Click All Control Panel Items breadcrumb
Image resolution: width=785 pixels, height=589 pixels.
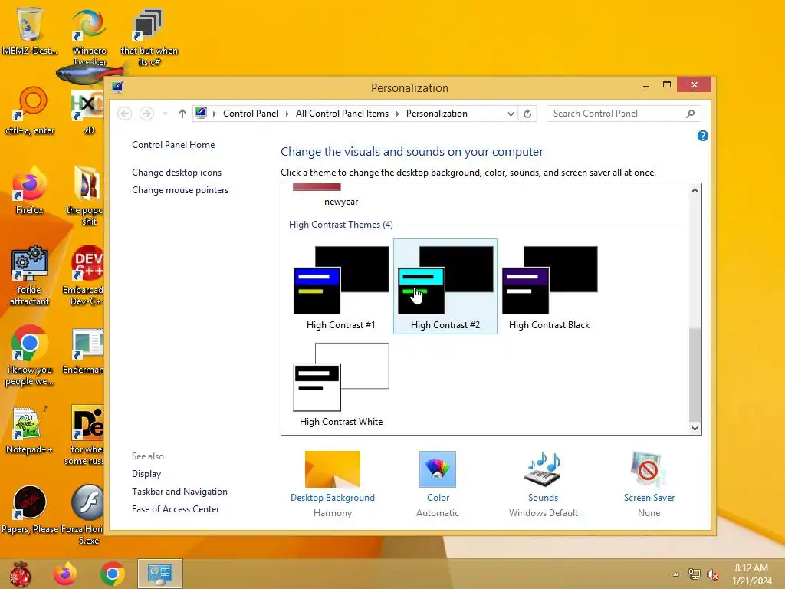pos(342,114)
